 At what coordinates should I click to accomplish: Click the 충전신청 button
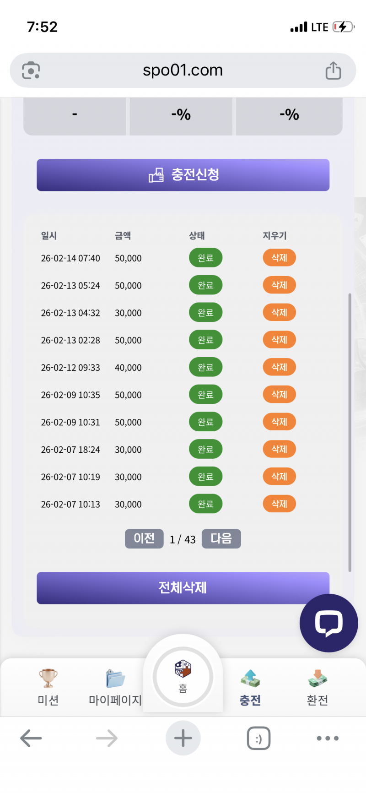[x=183, y=175]
